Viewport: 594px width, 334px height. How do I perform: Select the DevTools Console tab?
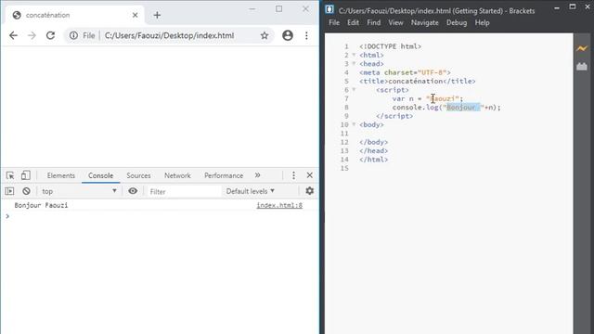[x=101, y=175]
